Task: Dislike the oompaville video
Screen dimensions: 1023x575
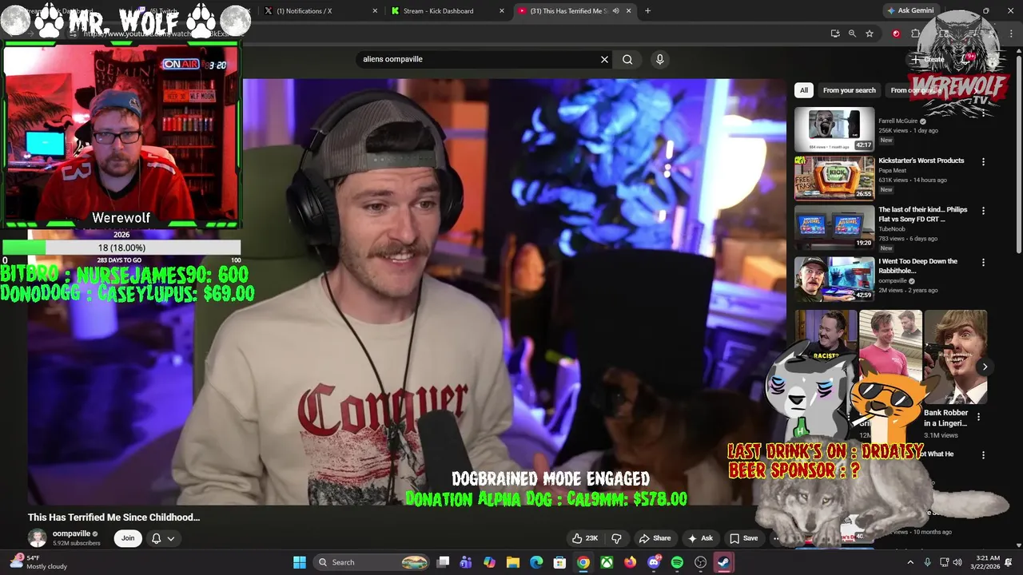Action: pos(616,538)
